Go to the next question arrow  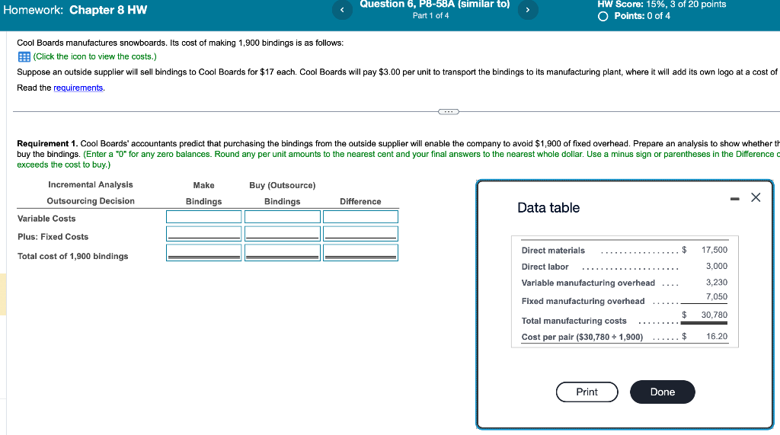[x=528, y=9]
